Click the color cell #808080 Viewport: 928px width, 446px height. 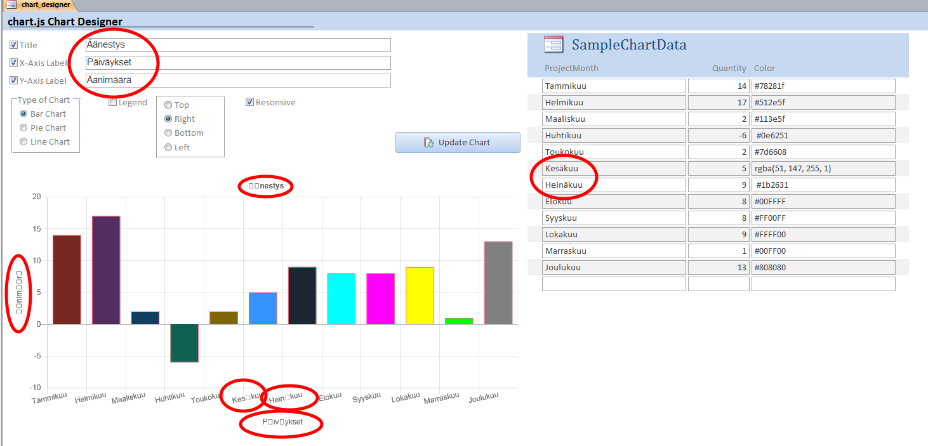(x=823, y=267)
